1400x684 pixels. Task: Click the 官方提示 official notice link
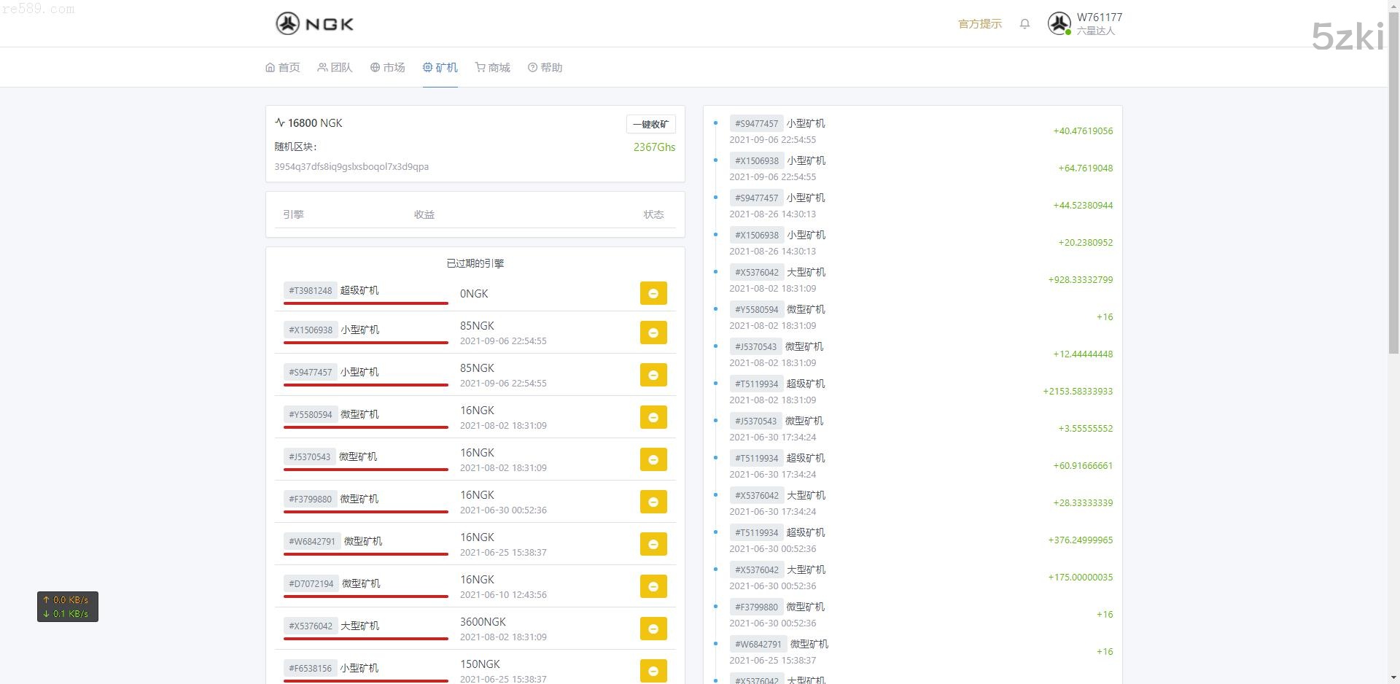(x=979, y=23)
